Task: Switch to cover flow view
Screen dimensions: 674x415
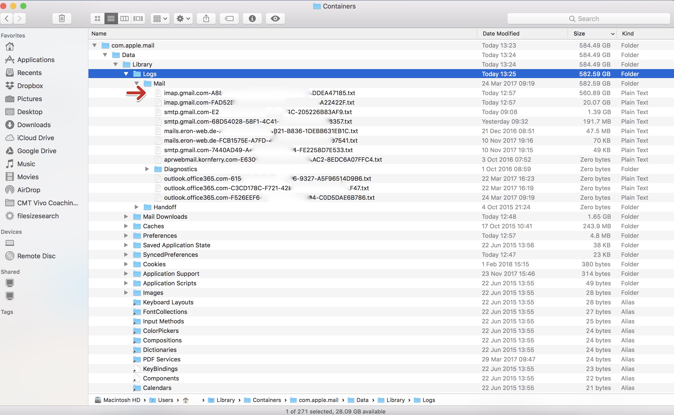Action: coord(138,18)
